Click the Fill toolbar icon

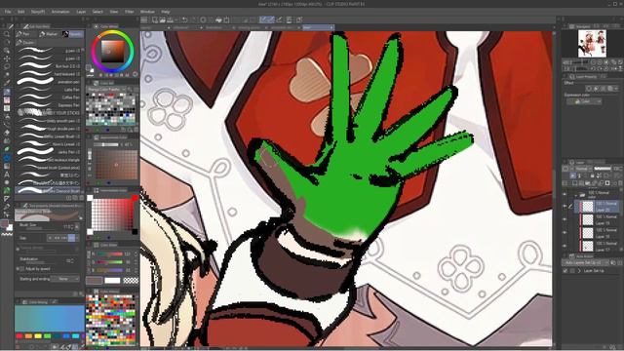[x=218, y=19]
